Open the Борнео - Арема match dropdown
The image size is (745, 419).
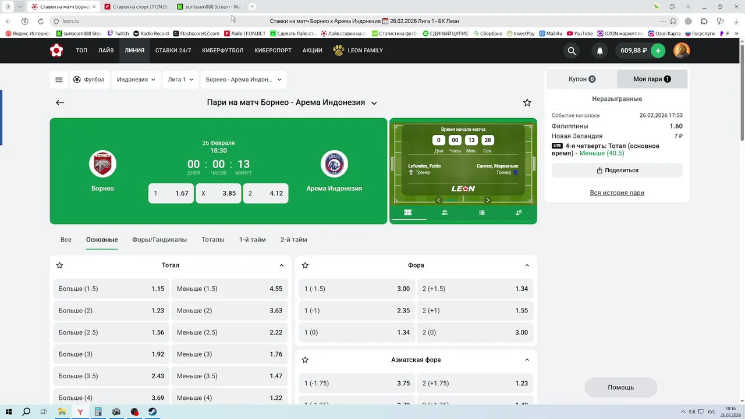click(x=243, y=80)
